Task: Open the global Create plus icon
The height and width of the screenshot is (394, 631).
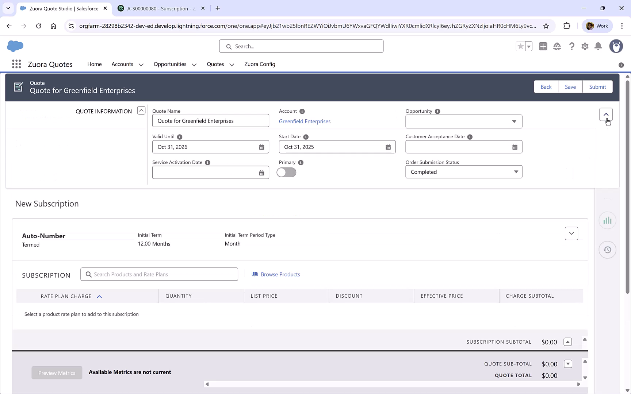Action: (x=543, y=46)
